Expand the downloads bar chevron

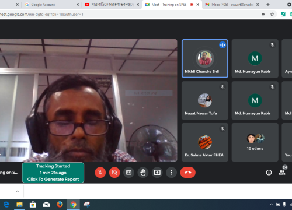[x=18, y=191]
